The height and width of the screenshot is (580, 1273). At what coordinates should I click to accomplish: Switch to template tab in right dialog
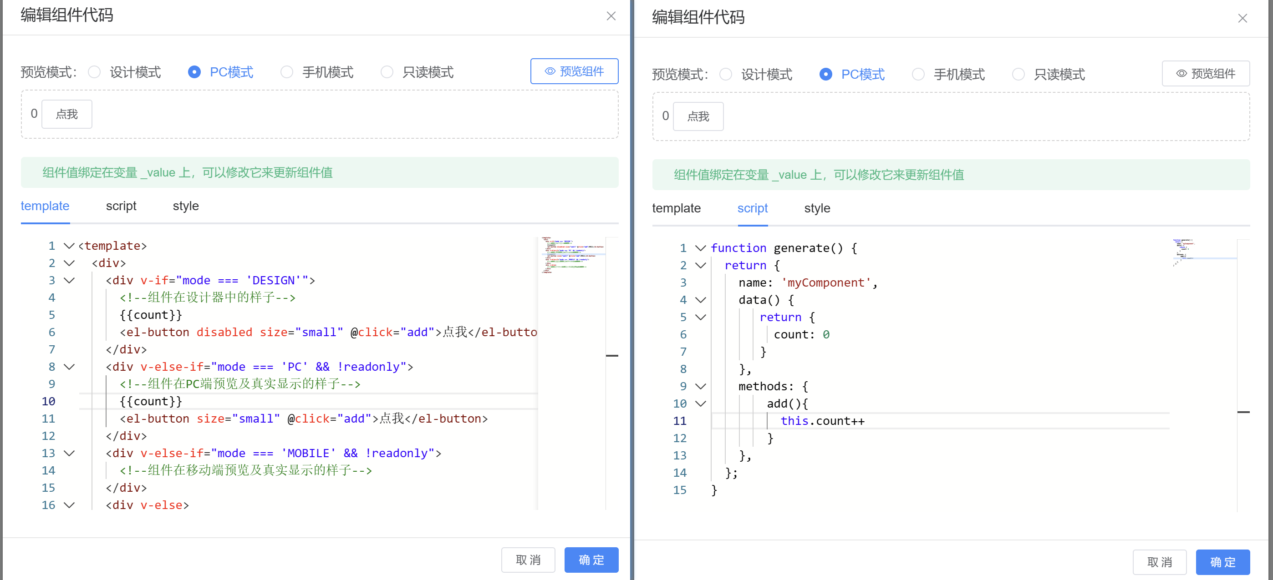point(676,208)
